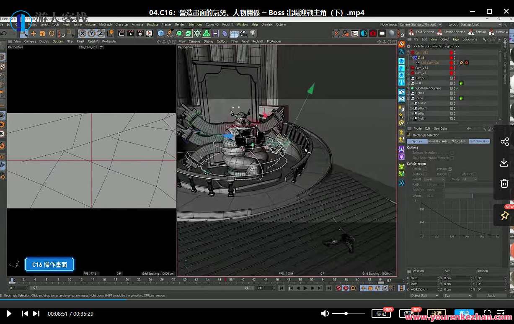Click the share icon on right sidebar
Viewport: 514px width, 324px height.
pos(504,142)
